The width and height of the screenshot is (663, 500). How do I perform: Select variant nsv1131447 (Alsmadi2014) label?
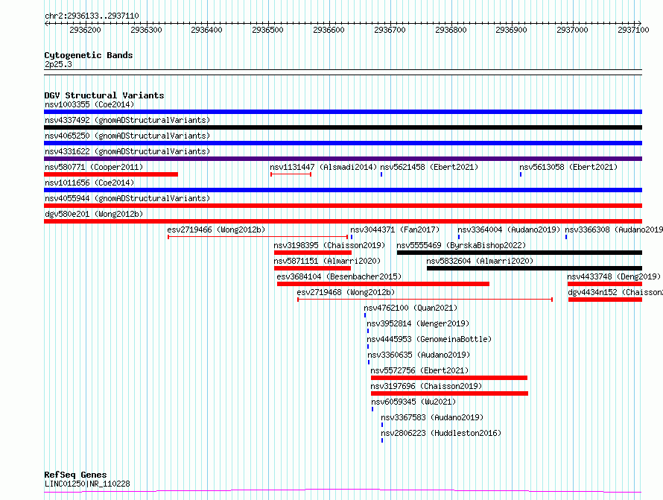[x=323, y=167]
